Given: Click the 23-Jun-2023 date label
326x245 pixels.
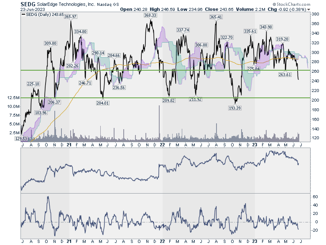Looking at the screenshot, I should pyautogui.click(x=33, y=9).
